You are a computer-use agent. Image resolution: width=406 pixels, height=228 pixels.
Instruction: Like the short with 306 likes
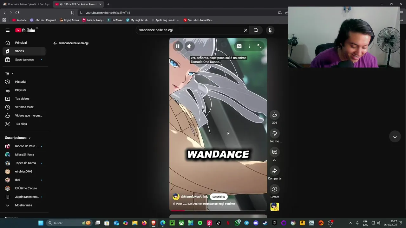(275, 115)
